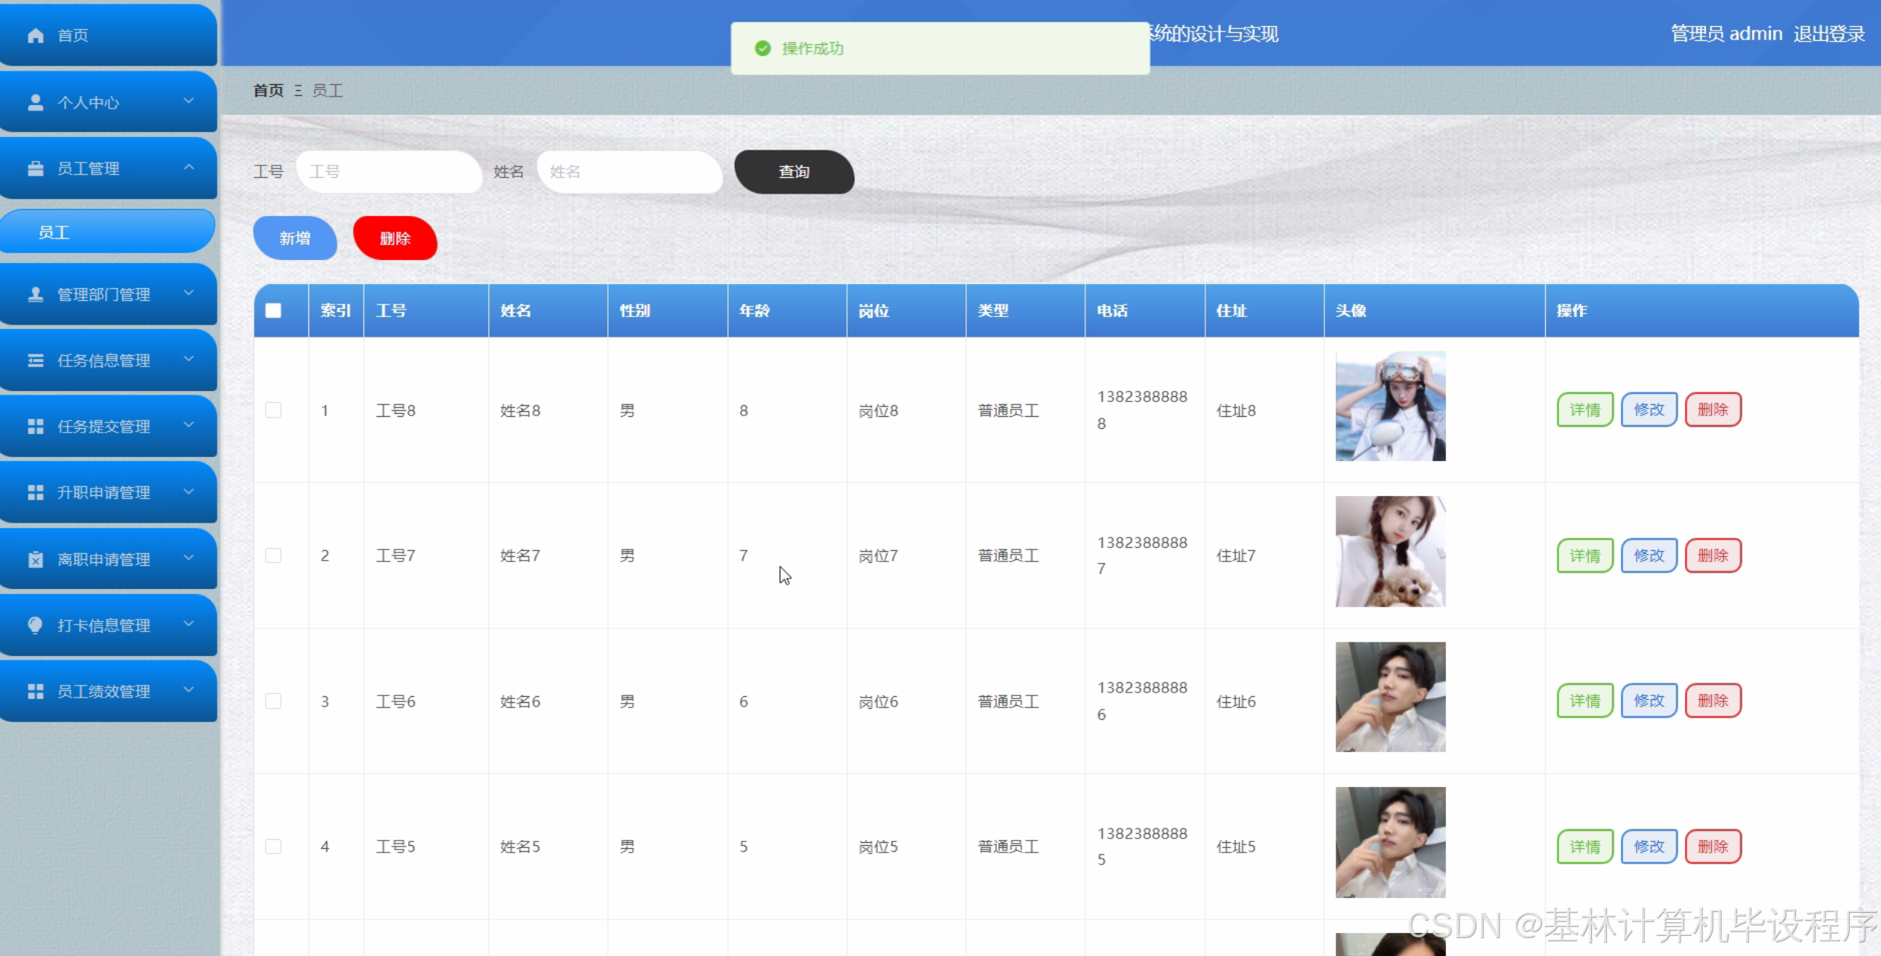Image resolution: width=1881 pixels, height=956 pixels.
Task: Click the black 查询 button
Action: point(793,172)
